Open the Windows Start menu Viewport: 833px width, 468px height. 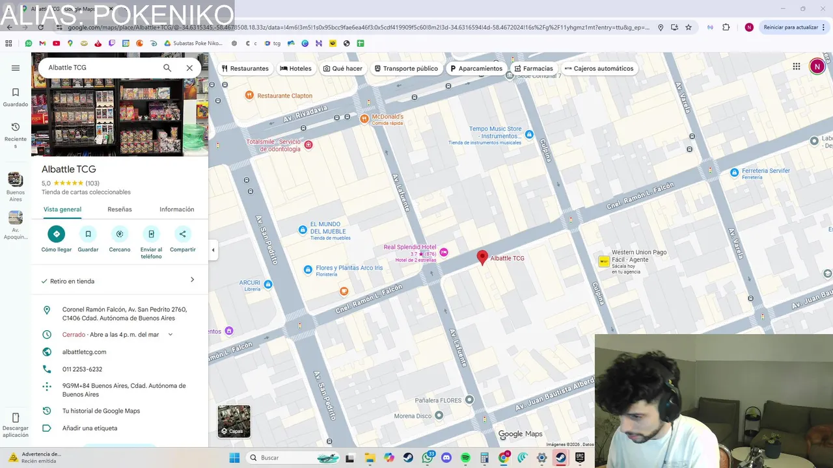point(234,458)
